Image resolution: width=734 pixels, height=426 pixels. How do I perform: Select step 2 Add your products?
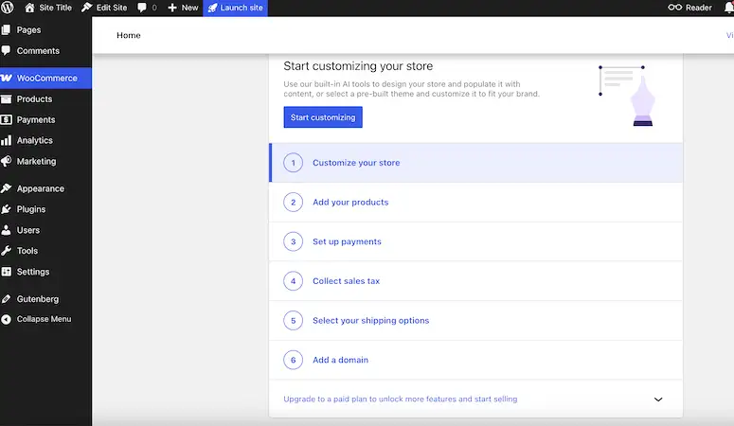click(350, 202)
